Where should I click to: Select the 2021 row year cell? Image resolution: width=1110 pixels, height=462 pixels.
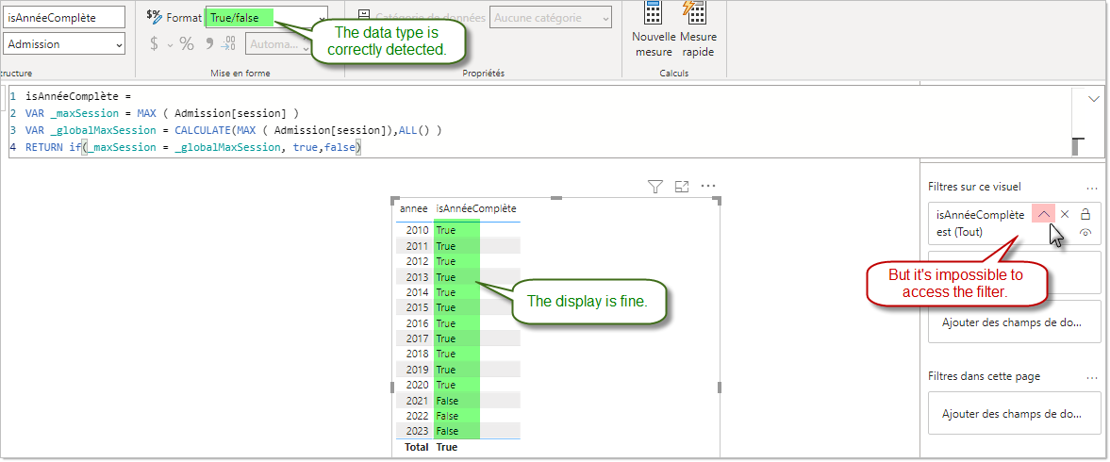coord(418,401)
